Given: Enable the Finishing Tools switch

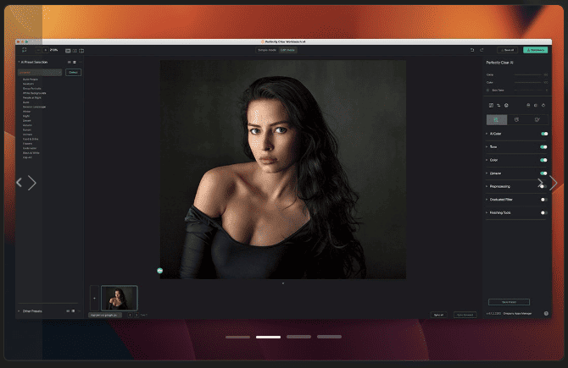Looking at the screenshot, I should (544, 213).
